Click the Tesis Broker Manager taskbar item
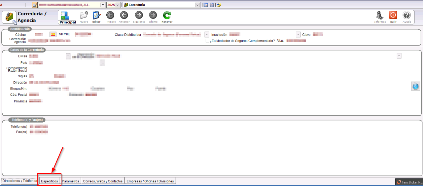Image resolution: width=423 pixels, height=186 pixels. (409, 182)
